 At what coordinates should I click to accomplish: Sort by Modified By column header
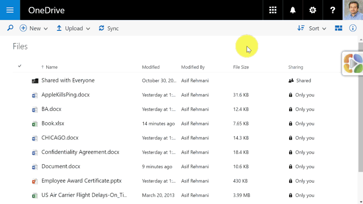193,67
